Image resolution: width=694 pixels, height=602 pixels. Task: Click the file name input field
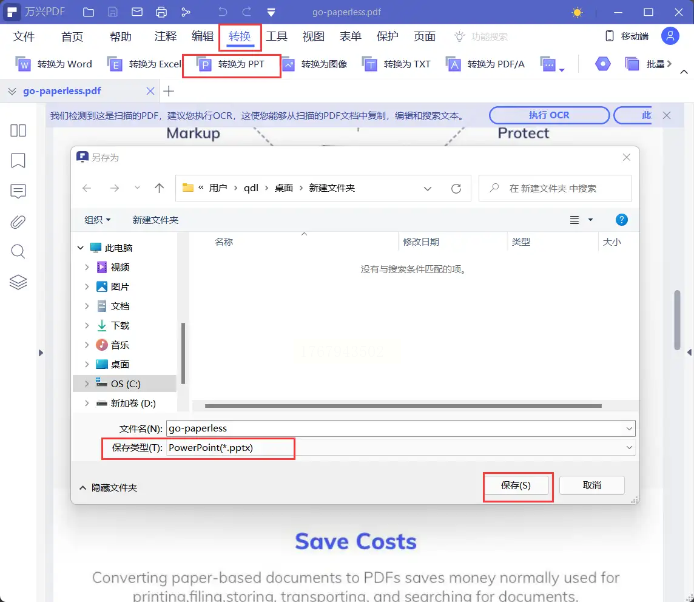point(400,428)
